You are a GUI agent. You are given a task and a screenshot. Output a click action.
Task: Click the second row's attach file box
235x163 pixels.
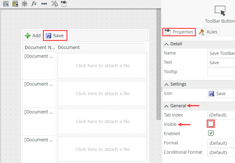(102, 94)
